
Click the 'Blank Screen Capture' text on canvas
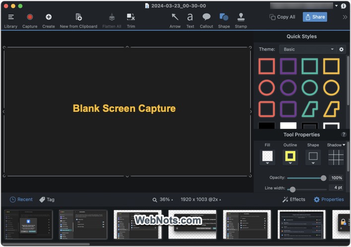point(124,108)
